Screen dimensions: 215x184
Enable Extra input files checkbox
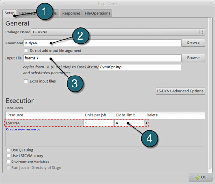[26, 81]
